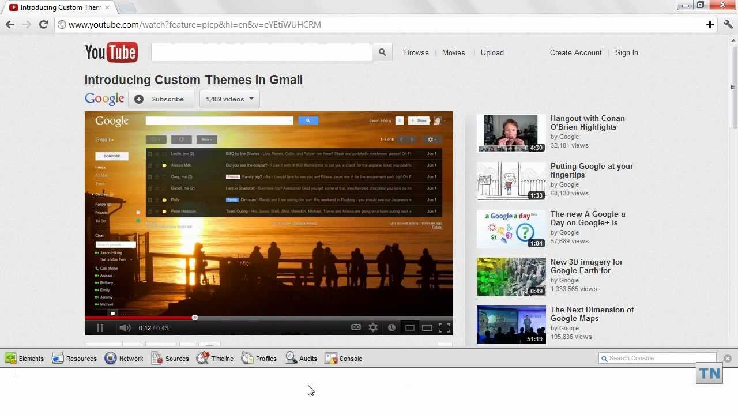Click 'The new A Google a Day' title
Viewport: 738px width, 415px height.
click(588, 218)
